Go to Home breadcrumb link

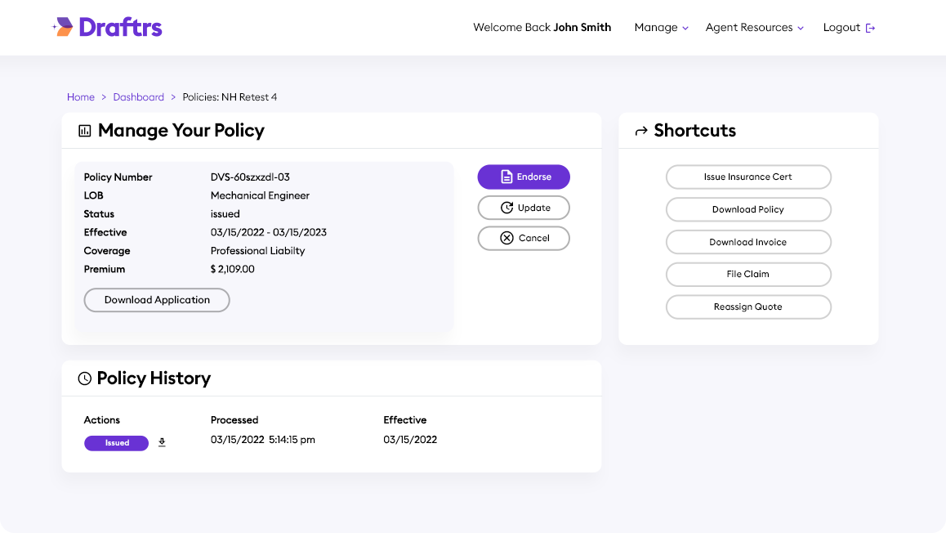click(81, 97)
